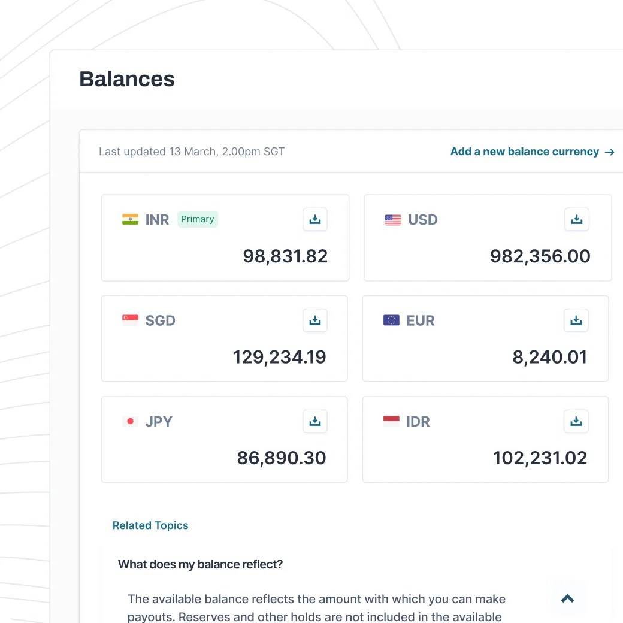Collapse the balance FAQ with chevron
The height and width of the screenshot is (623, 623).
tap(567, 598)
